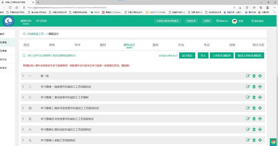Screen dimensions: 278x146
Task: Click the edit icon for chapter 四
Action: (x=248, y=108)
